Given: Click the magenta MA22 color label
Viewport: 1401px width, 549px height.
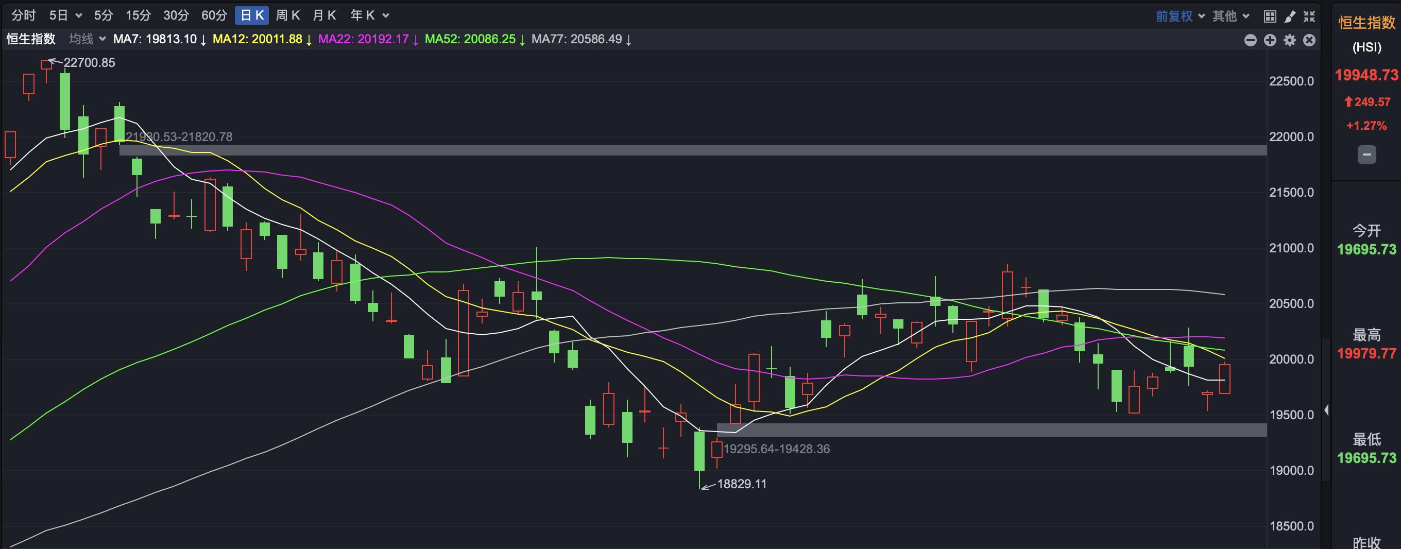Looking at the screenshot, I should (x=363, y=39).
